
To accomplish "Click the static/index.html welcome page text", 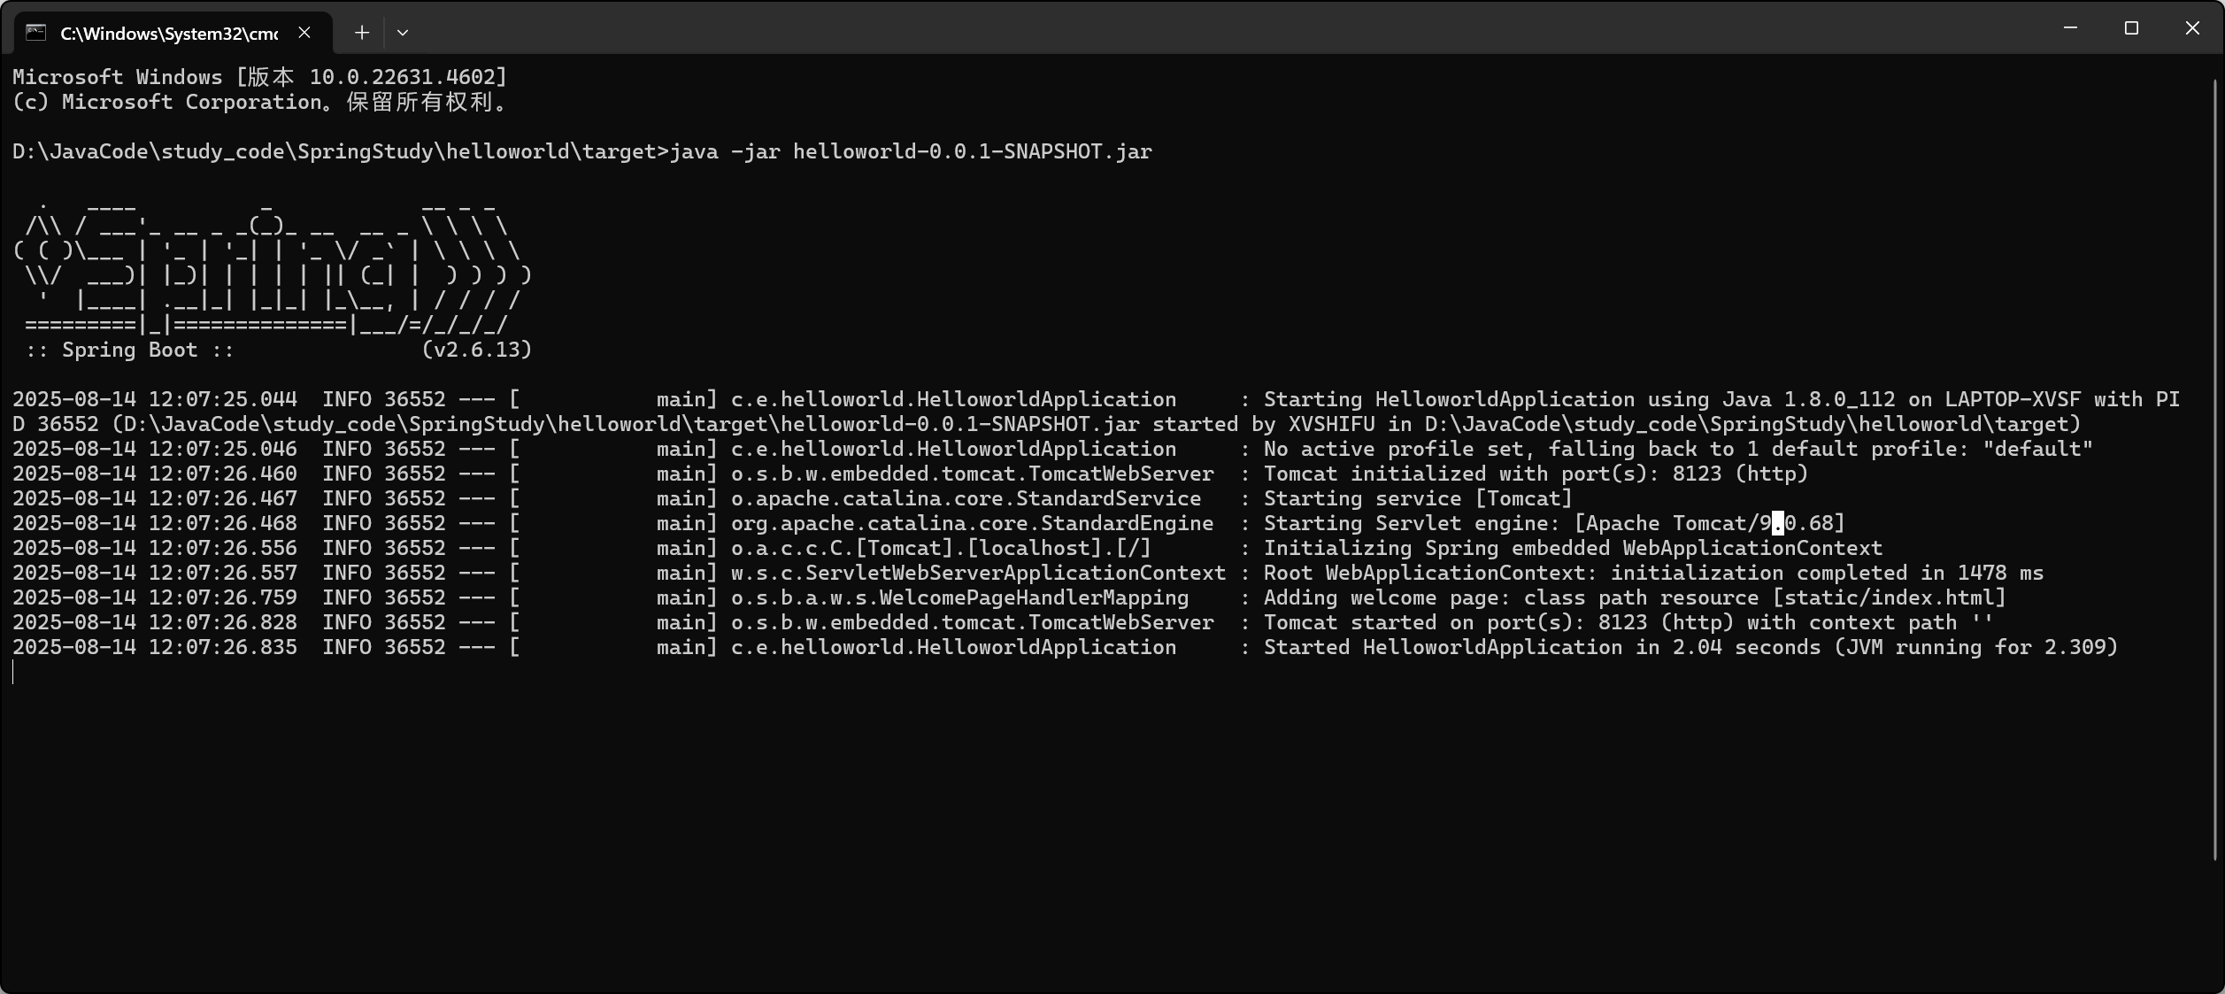I will click(1890, 597).
